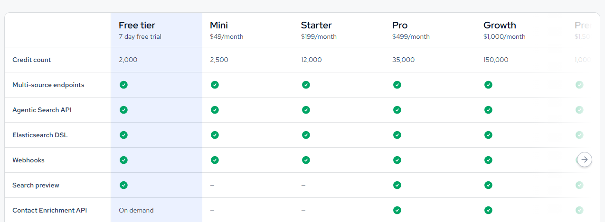The image size is (605, 222).
Task: Click Free tier Search preview checkmark
Action: [123, 185]
